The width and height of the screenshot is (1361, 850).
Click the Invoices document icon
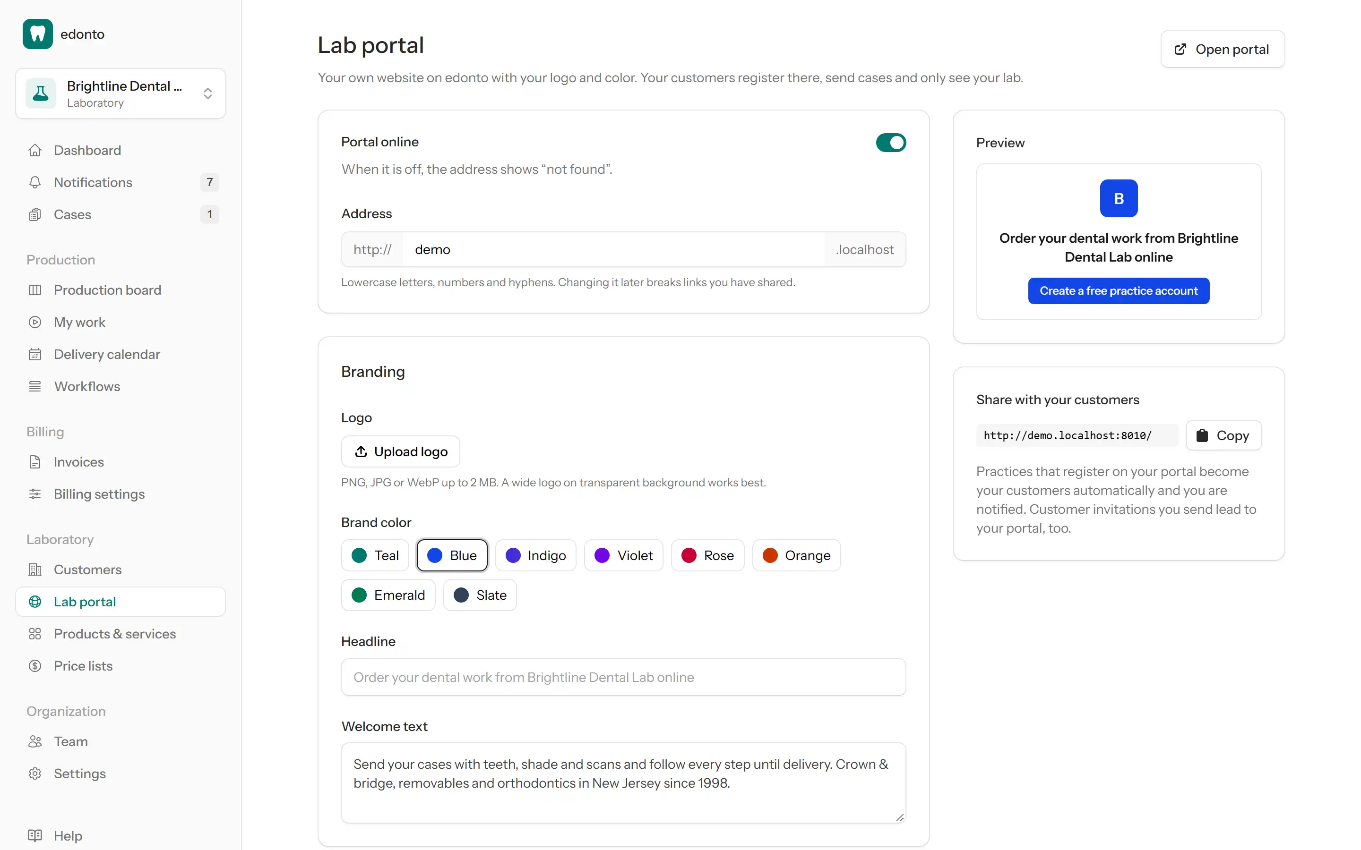(35, 462)
